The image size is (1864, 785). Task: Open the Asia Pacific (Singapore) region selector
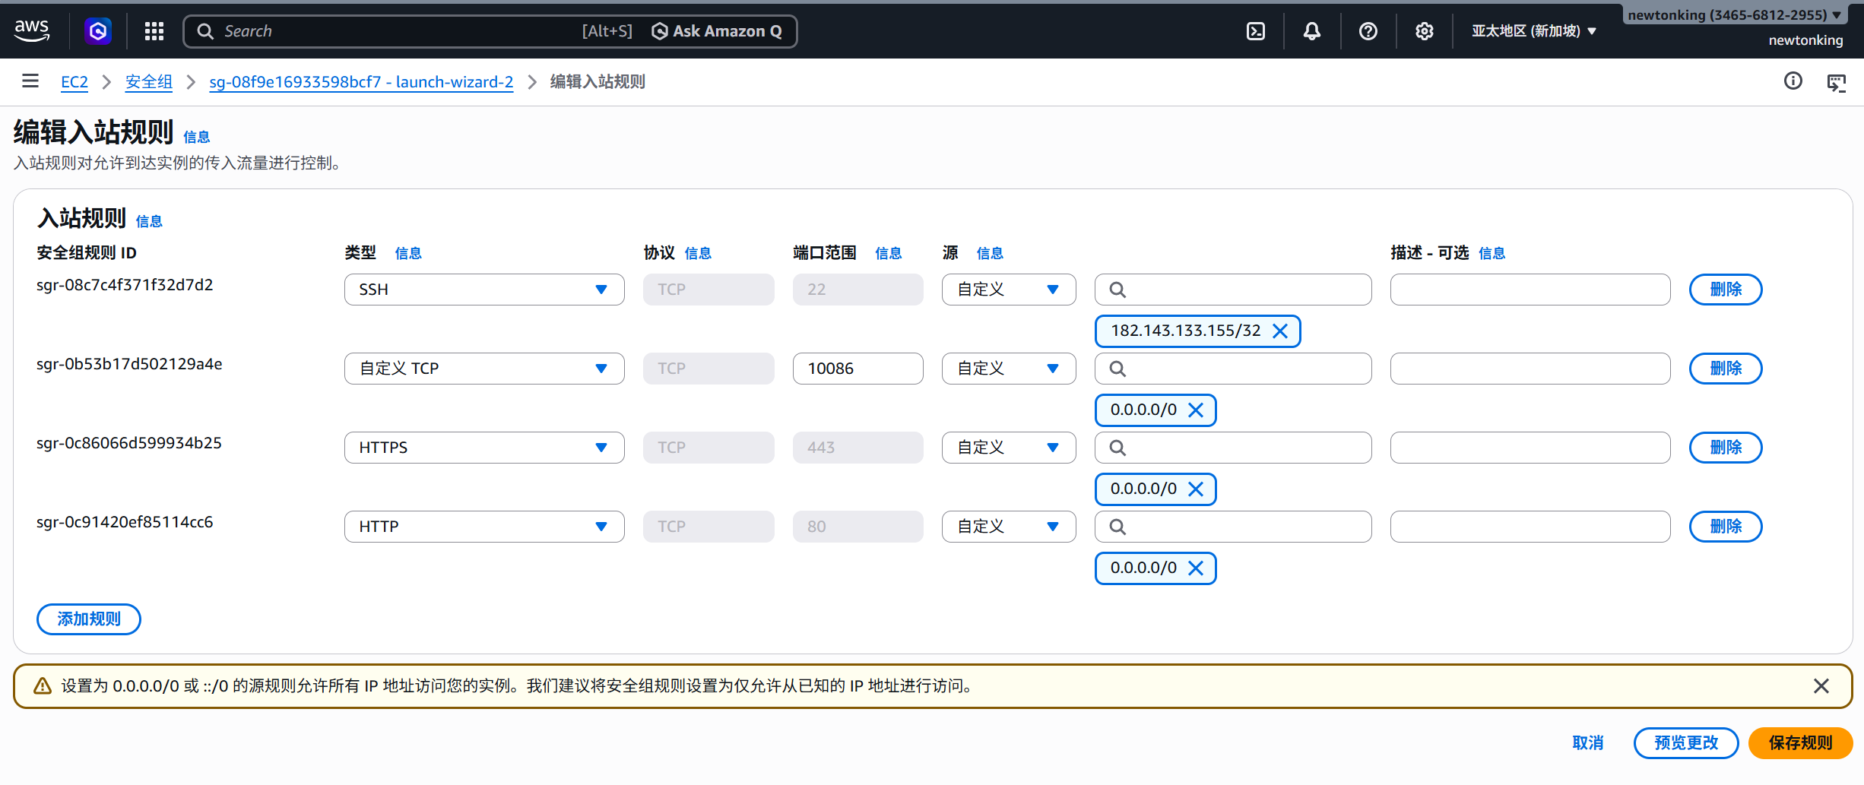pos(1533,31)
